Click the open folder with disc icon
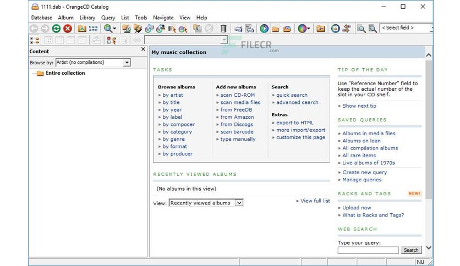 tap(287, 29)
